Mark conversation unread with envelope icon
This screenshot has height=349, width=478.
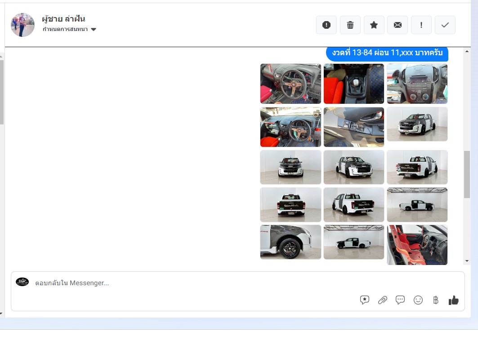click(x=398, y=25)
